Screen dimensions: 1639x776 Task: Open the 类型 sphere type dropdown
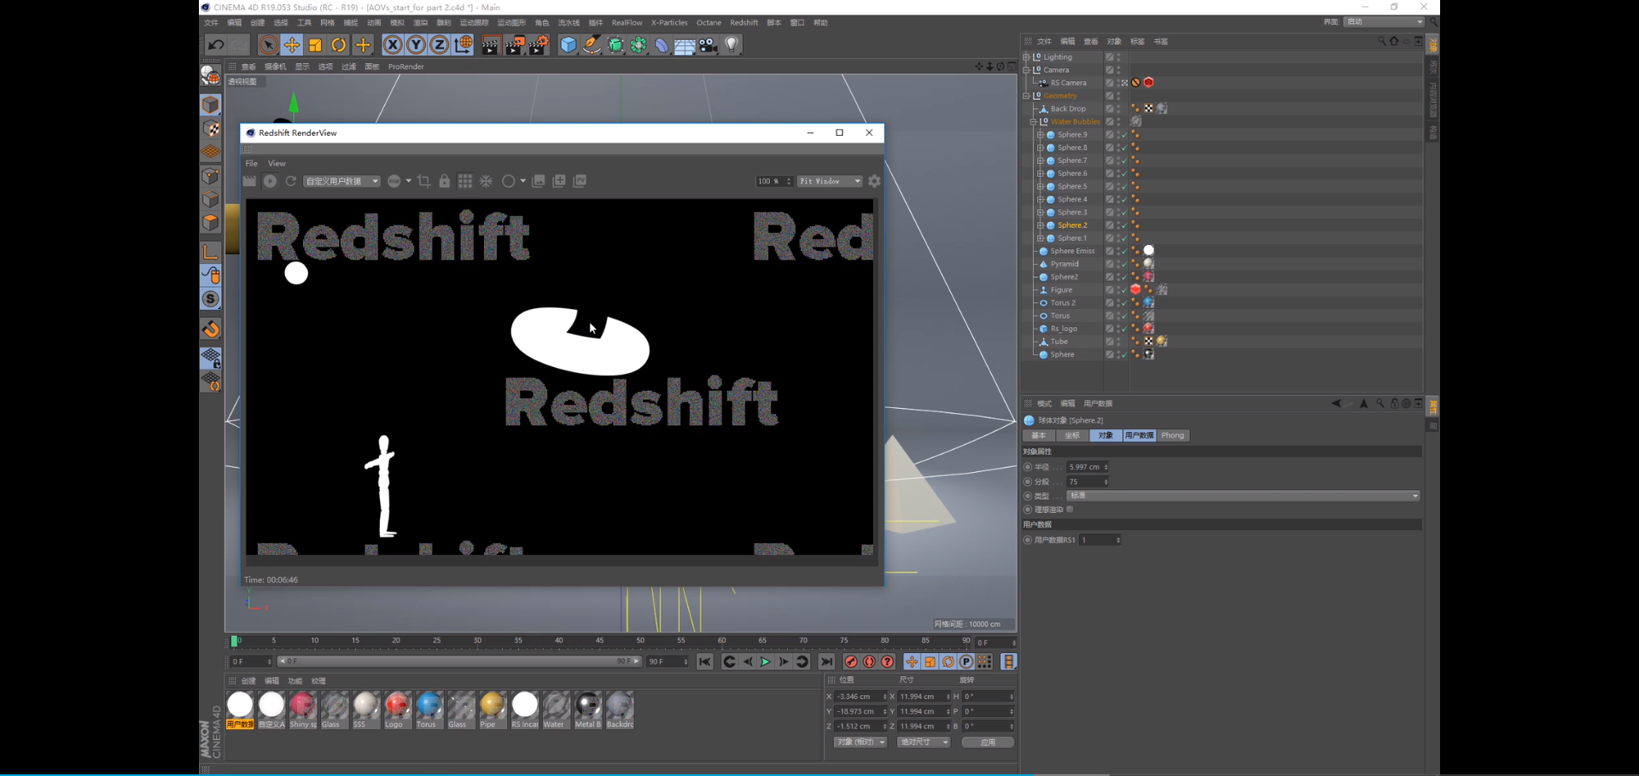point(1244,496)
